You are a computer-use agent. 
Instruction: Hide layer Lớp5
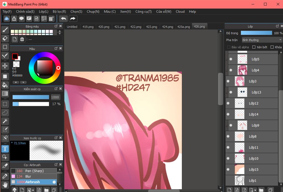231,59
